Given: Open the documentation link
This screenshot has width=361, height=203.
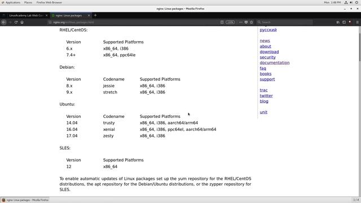Looking at the screenshot, I should (x=275, y=63).
